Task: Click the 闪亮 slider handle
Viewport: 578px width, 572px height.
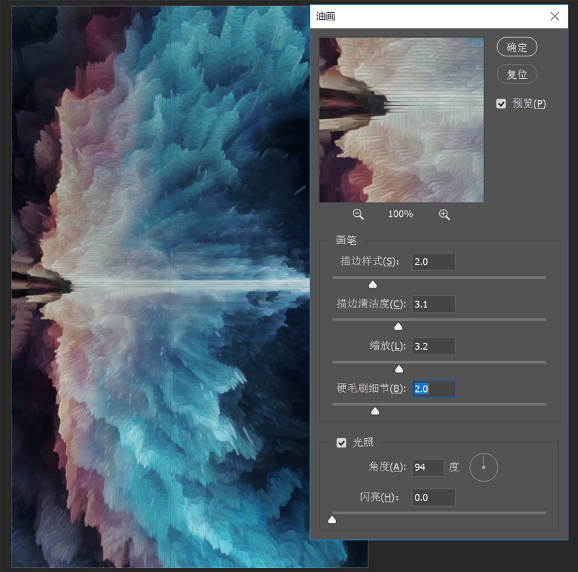Action: (x=332, y=519)
